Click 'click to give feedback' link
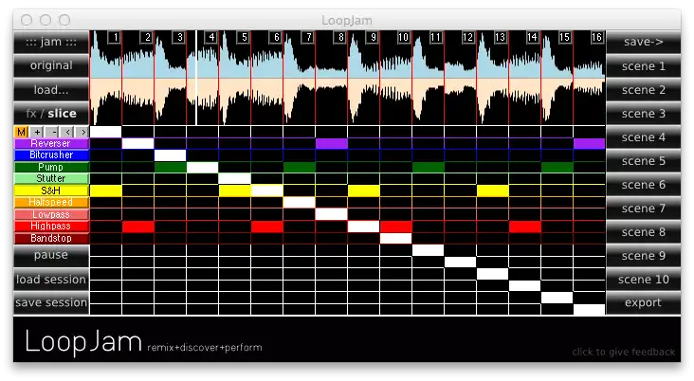 click(x=624, y=352)
